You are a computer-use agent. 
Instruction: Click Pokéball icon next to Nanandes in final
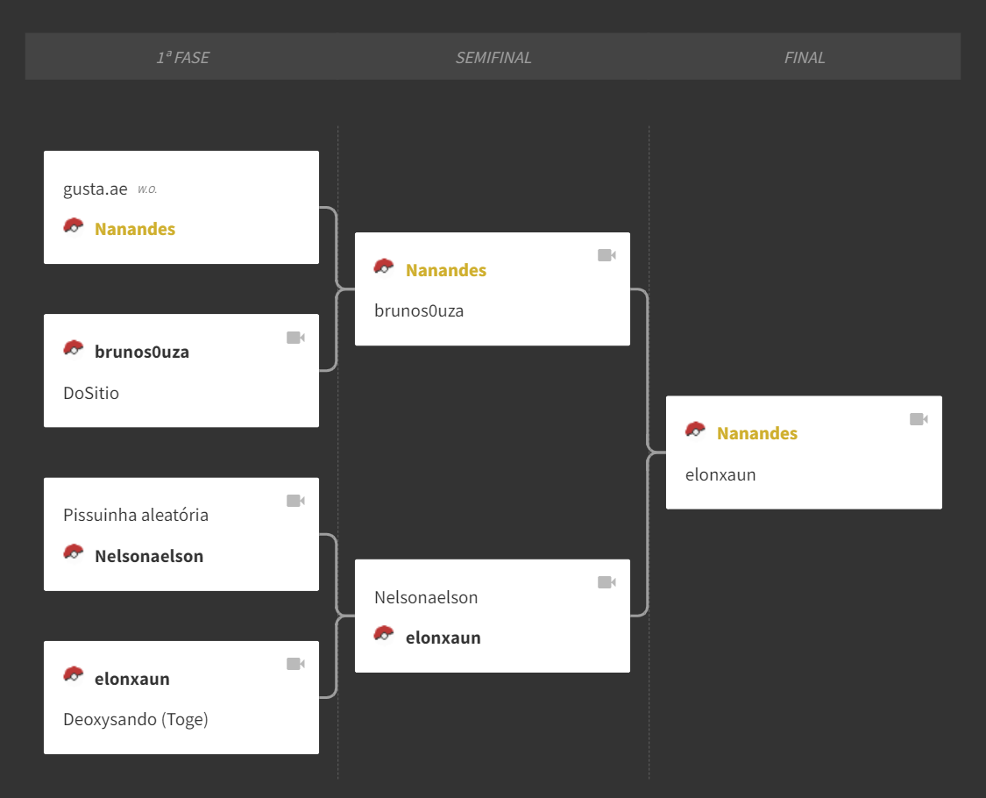coord(696,430)
